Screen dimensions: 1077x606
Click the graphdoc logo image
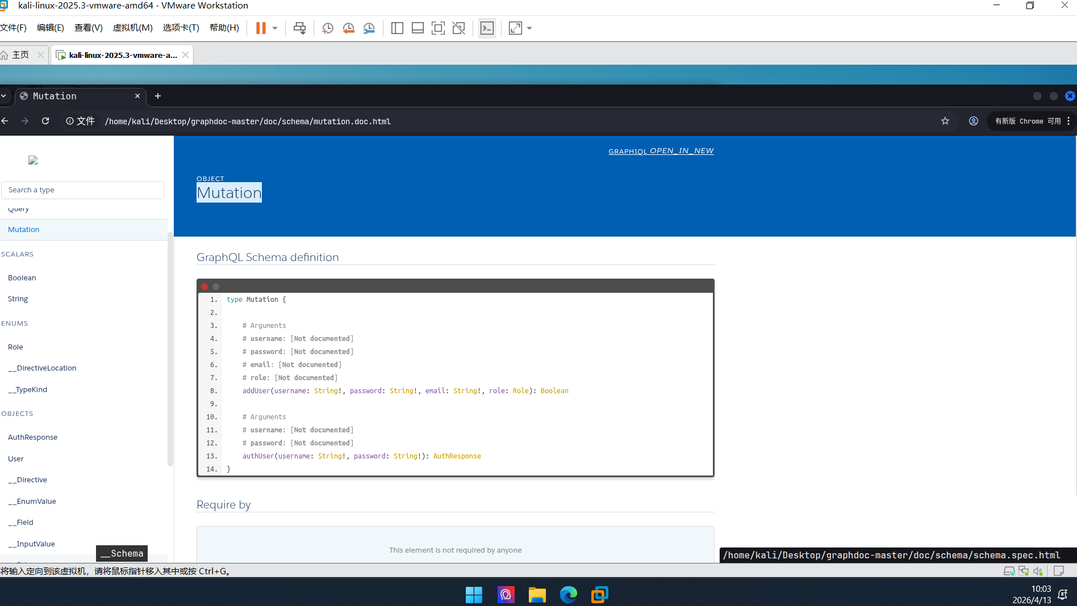[33, 161]
